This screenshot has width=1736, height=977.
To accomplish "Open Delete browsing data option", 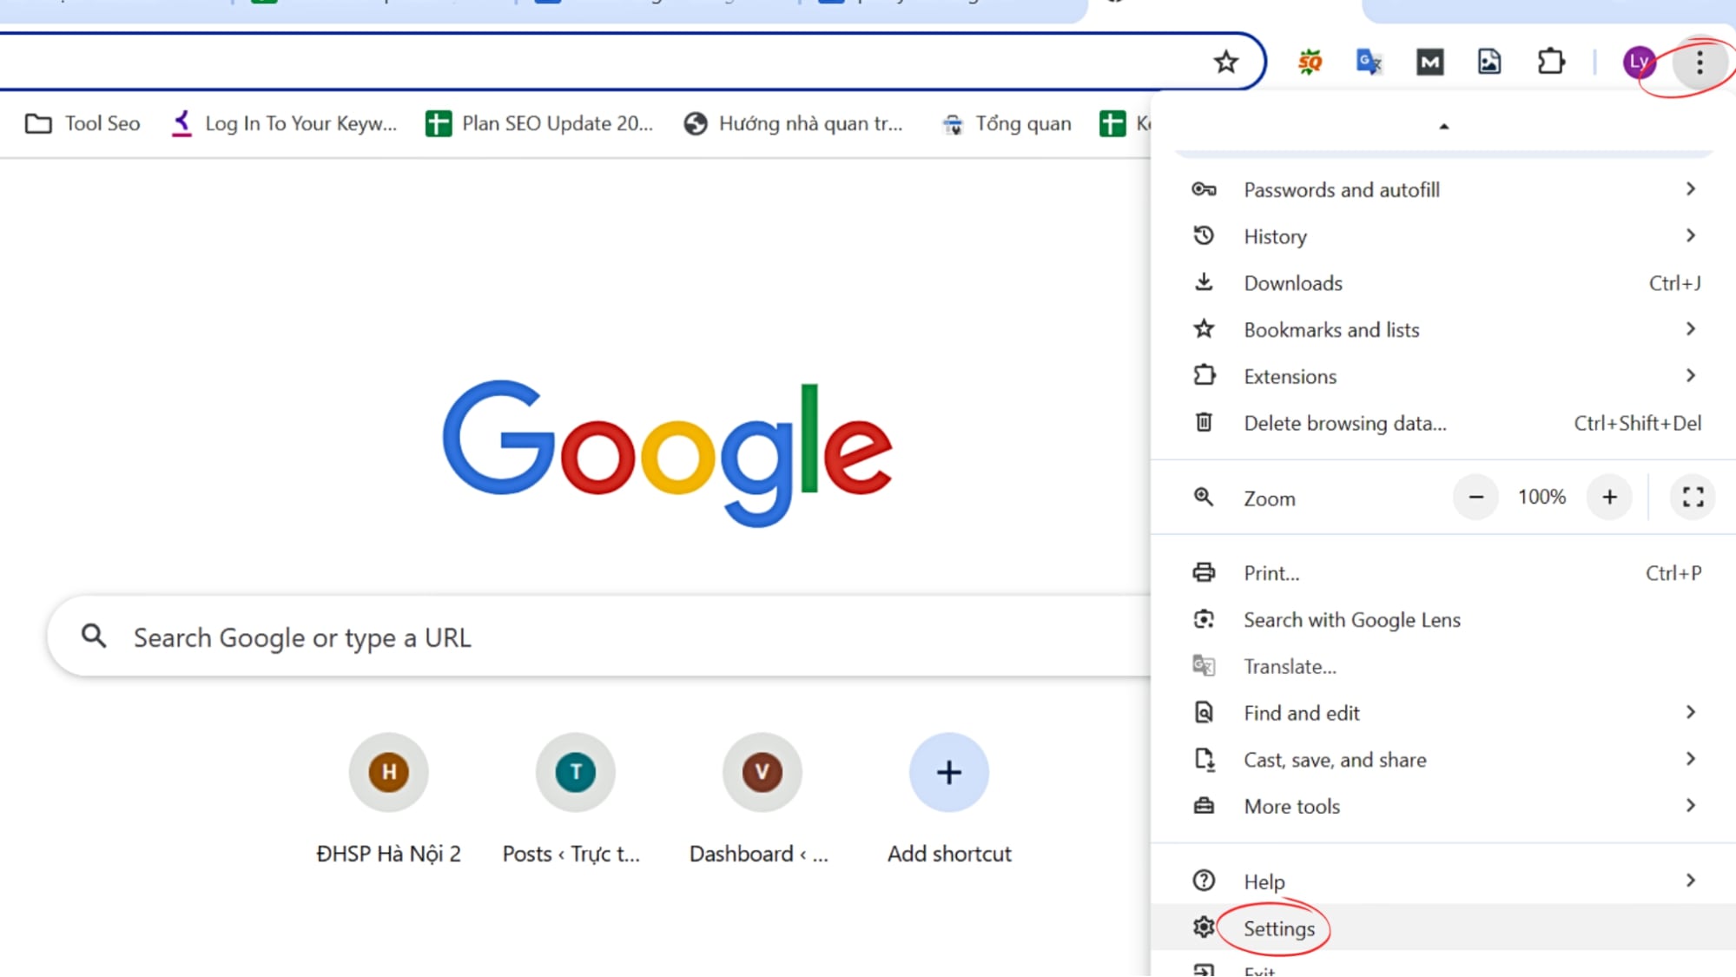I will click(1345, 422).
